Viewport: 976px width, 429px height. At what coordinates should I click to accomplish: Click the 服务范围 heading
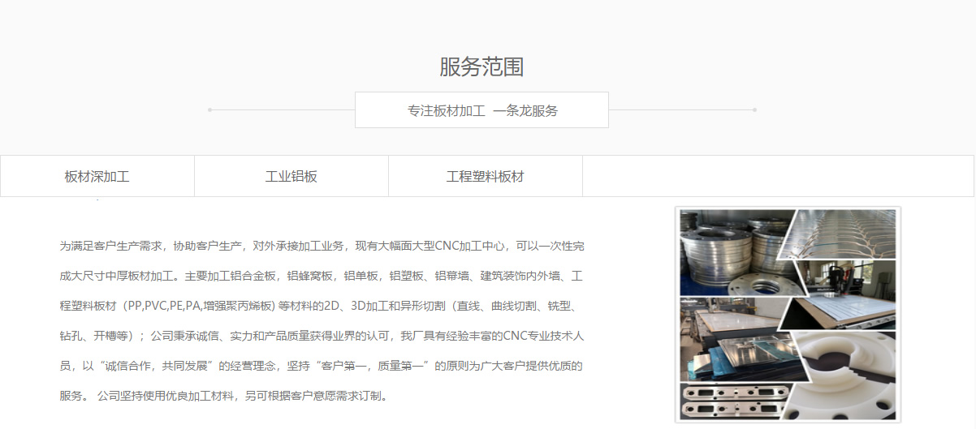tap(482, 66)
